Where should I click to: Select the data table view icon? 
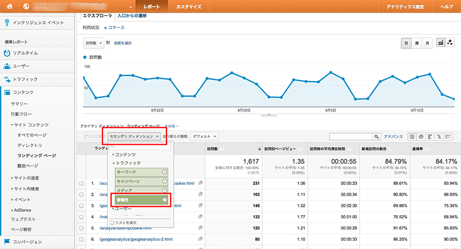pyautogui.click(x=412, y=137)
